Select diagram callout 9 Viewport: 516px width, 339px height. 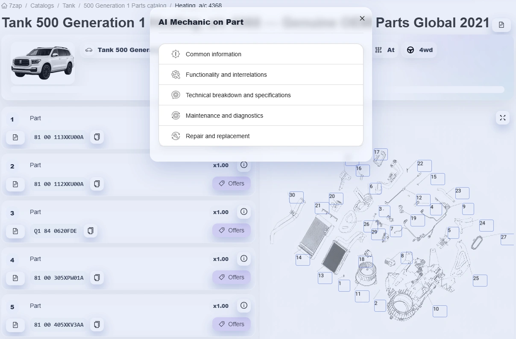[x=468, y=209]
